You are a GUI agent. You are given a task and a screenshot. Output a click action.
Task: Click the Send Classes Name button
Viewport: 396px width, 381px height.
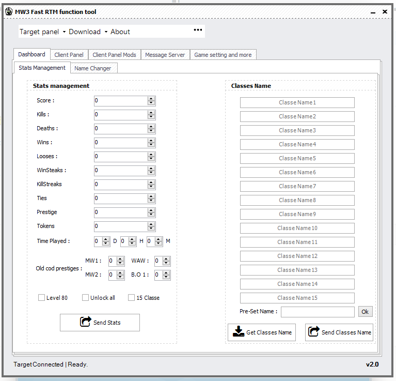(339, 332)
